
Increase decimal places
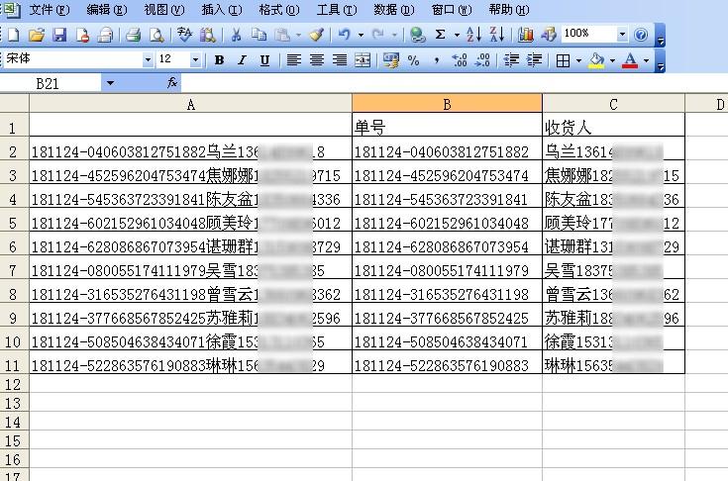(460, 59)
